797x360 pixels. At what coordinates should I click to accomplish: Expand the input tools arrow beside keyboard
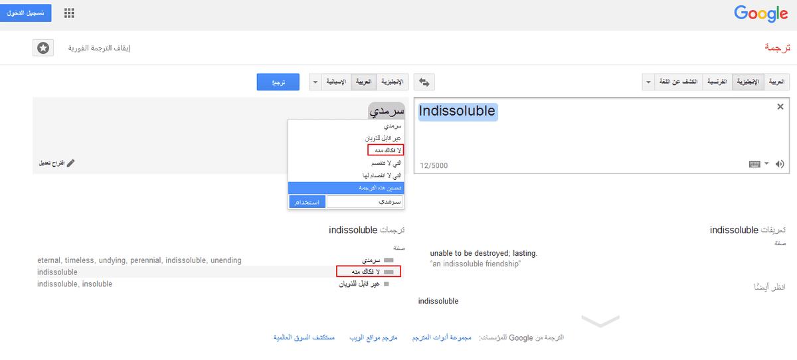pyautogui.click(x=766, y=164)
